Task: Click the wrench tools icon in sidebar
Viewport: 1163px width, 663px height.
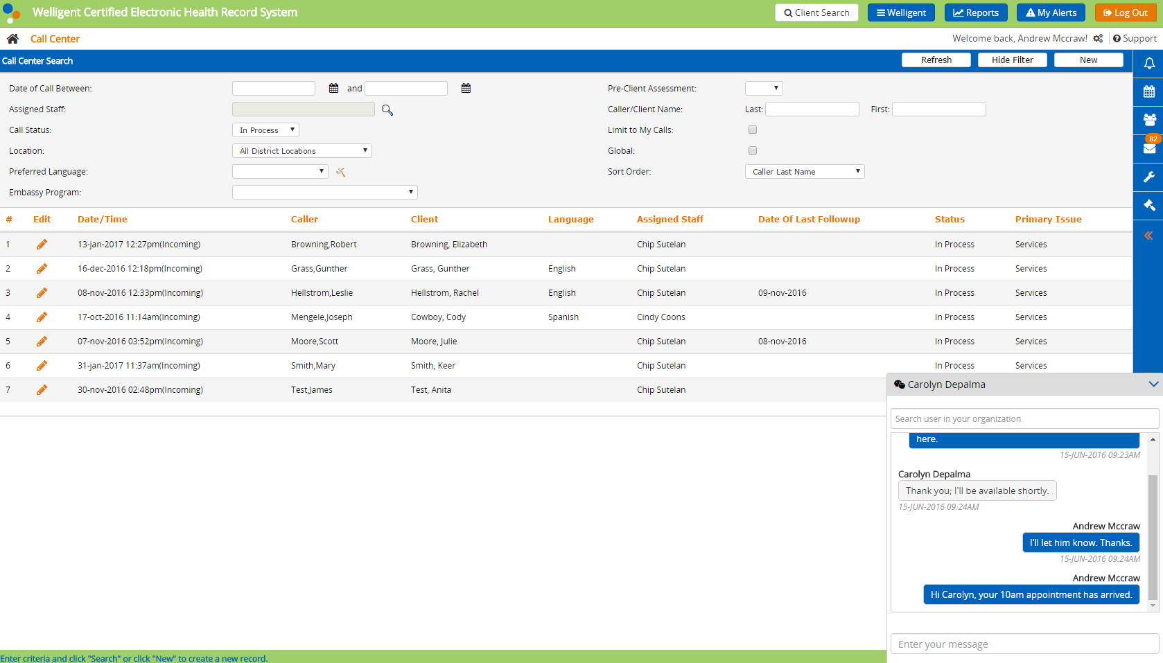Action: coord(1148,177)
